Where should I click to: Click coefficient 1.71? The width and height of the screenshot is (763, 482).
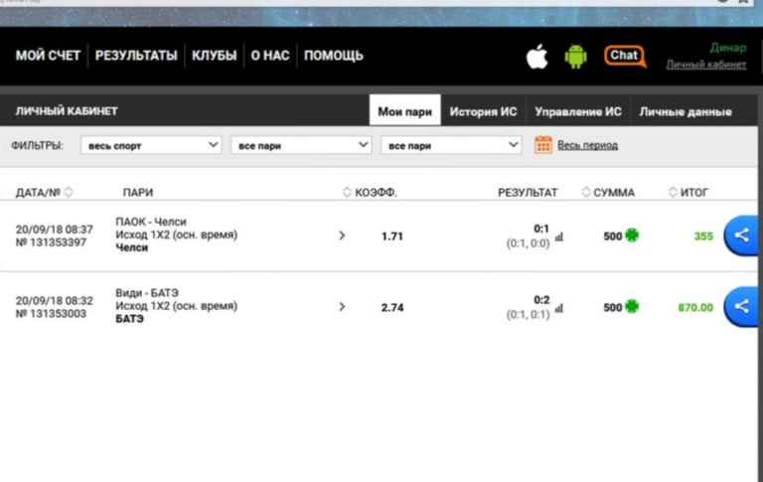(x=392, y=237)
